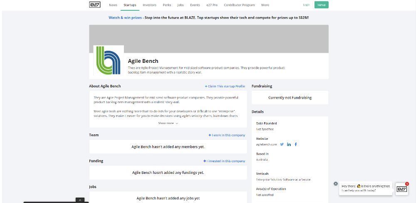The image size is (416, 203).
Task: Open Agile Bench's LinkedIn profile icon
Action: [289, 144]
